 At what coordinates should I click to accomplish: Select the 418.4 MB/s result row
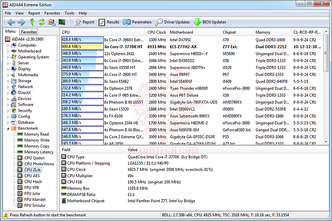pyautogui.click(x=192, y=40)
